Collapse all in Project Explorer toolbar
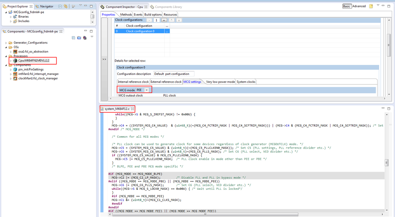395x217 pixels. 60,6
